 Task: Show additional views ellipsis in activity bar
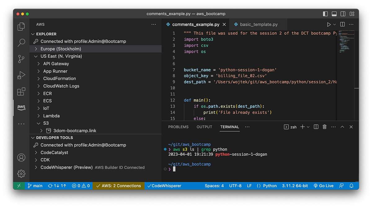tap(21, 124)
